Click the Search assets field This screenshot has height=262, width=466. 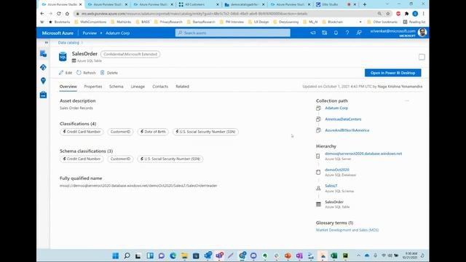tap(233, 33)
